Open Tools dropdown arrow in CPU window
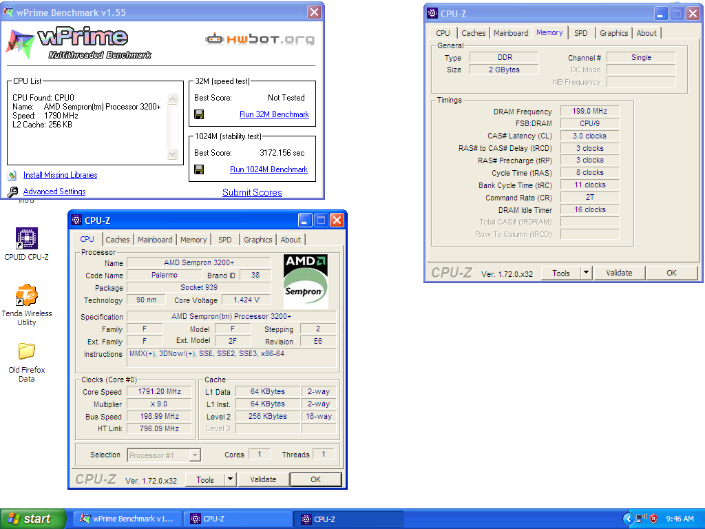Image resolution: width=705 pixels, height=529 pixels. [x=230, y=479]
